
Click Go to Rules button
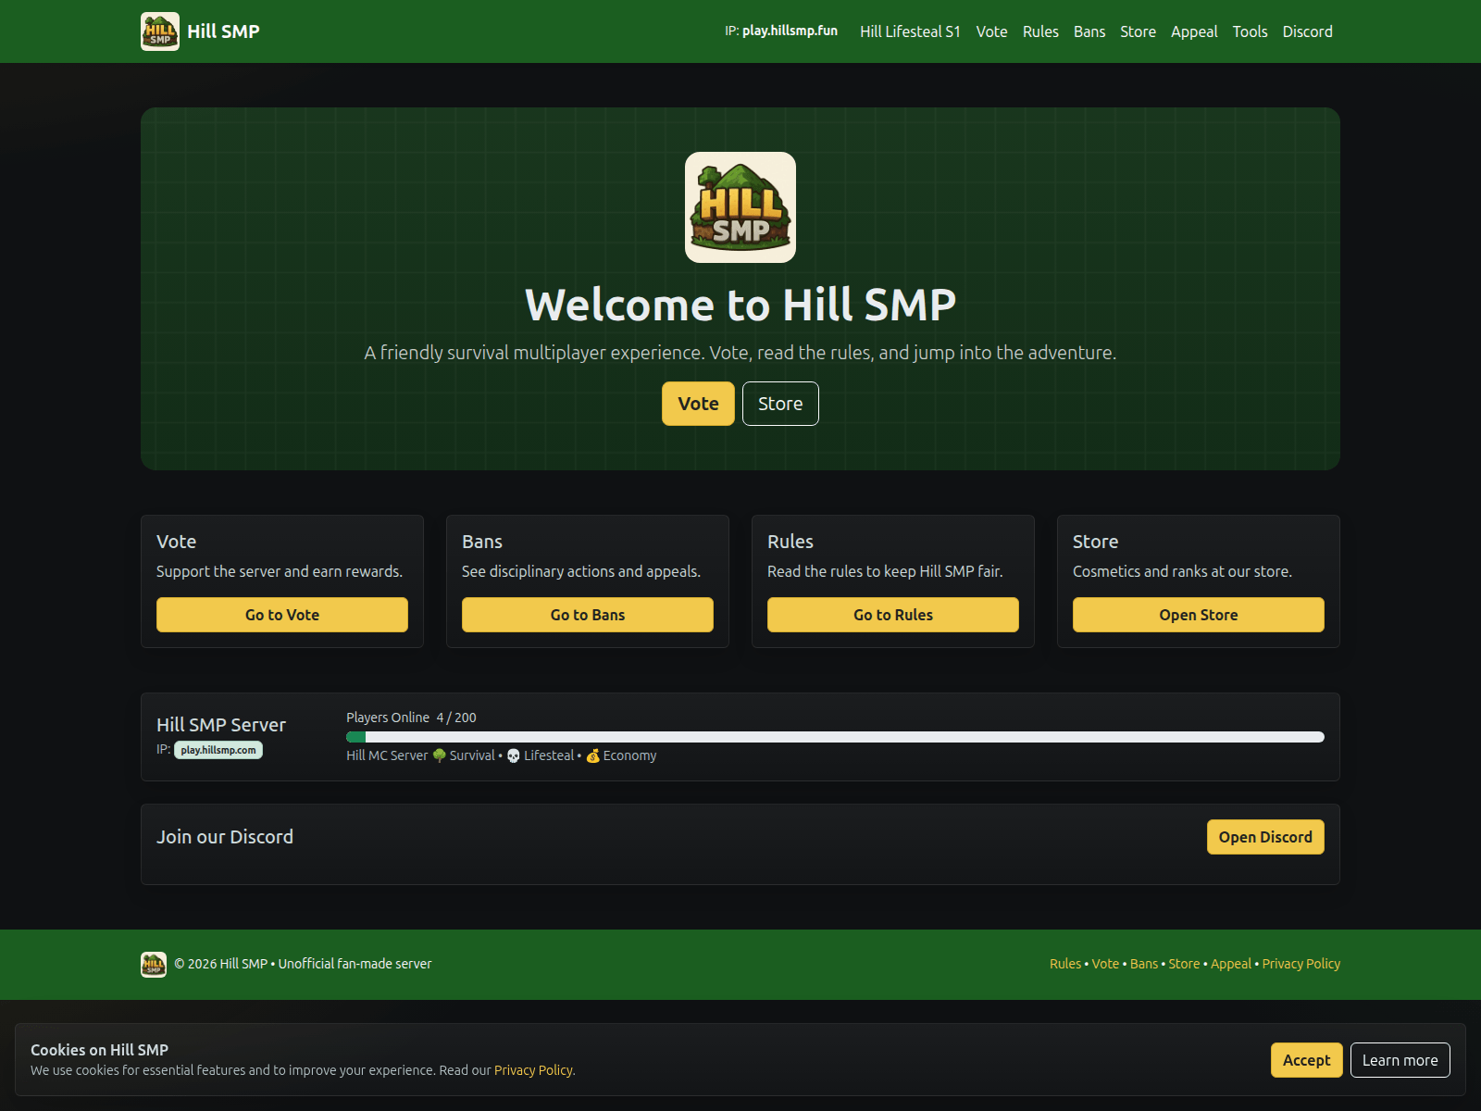(893, 615)
